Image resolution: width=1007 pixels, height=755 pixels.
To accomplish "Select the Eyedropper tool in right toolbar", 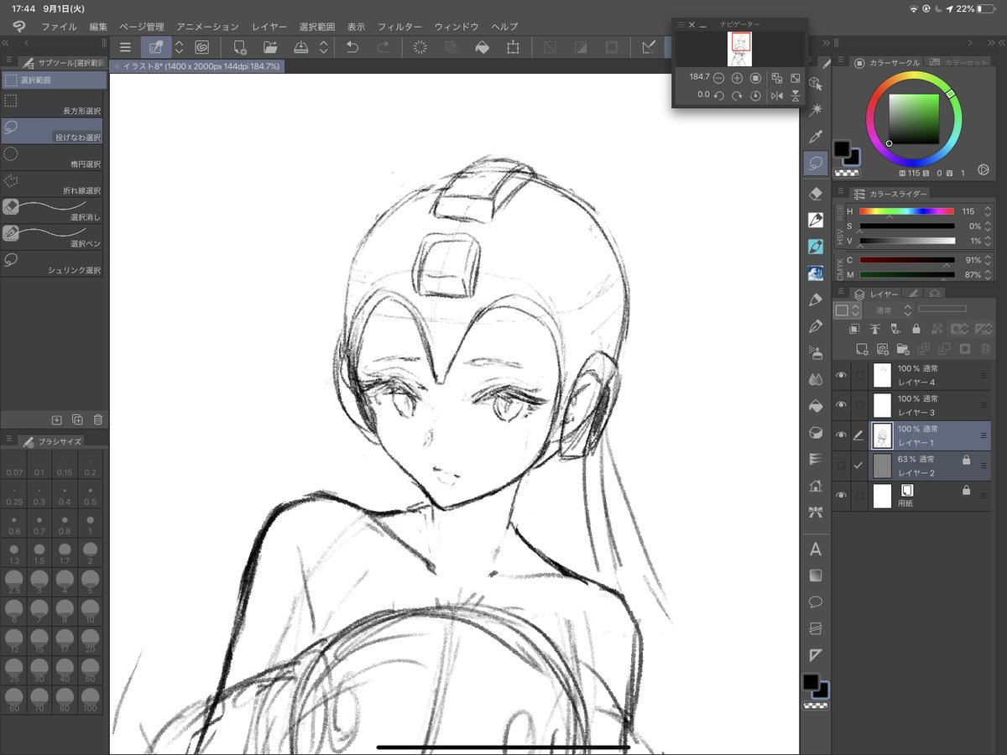I will 815,137.
